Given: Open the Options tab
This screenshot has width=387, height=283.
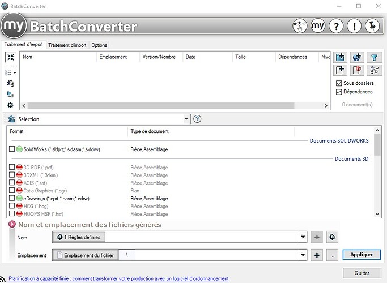Looking at the screenshot, I should [x=99, y=45].
